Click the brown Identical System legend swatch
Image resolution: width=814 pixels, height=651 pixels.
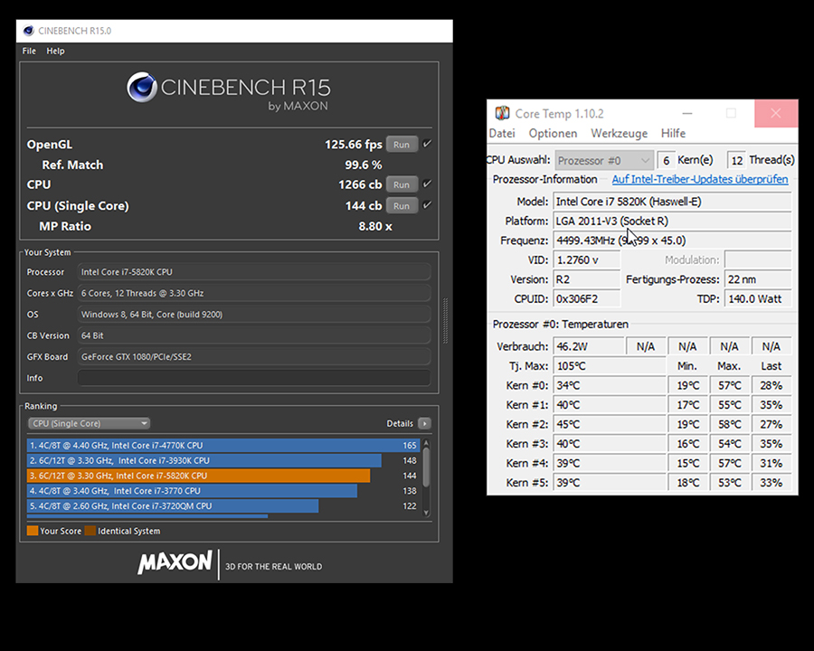click(90, 531)
